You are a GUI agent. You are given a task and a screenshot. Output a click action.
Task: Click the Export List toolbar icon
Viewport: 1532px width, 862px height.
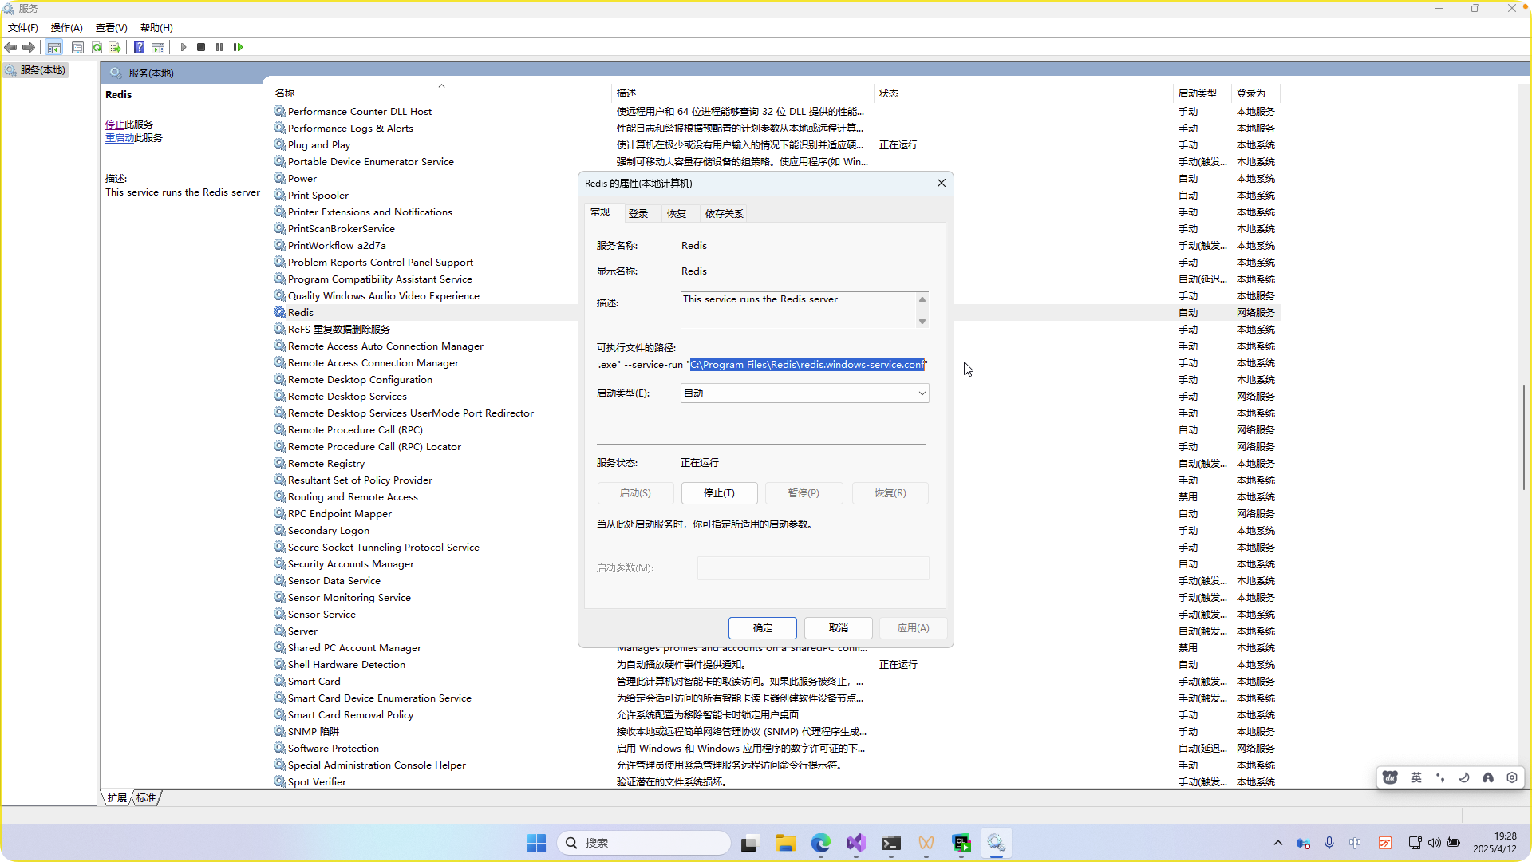pos(115,47)
